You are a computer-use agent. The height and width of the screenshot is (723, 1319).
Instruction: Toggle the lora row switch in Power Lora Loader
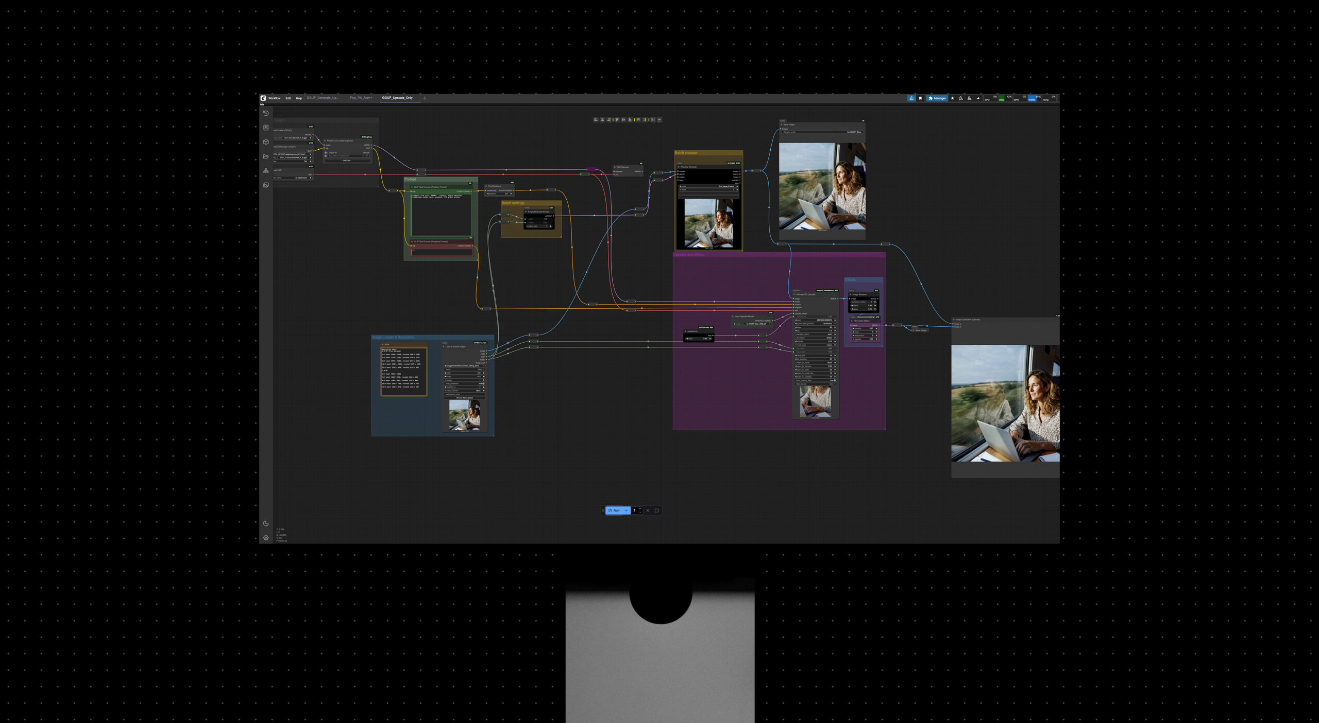tap(326, 156)
